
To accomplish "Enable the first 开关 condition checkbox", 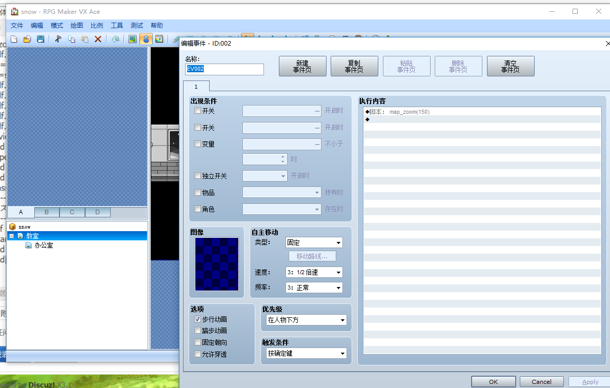I will coord(198,111).
